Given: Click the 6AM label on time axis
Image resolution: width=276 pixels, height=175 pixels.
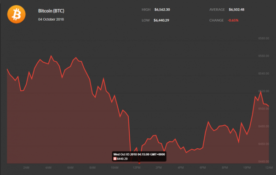Looking at the screenshot, I should 70,168.
